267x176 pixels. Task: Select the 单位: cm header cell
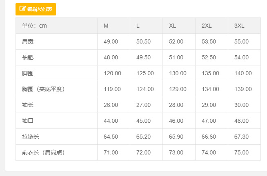(x=34, y=26)
